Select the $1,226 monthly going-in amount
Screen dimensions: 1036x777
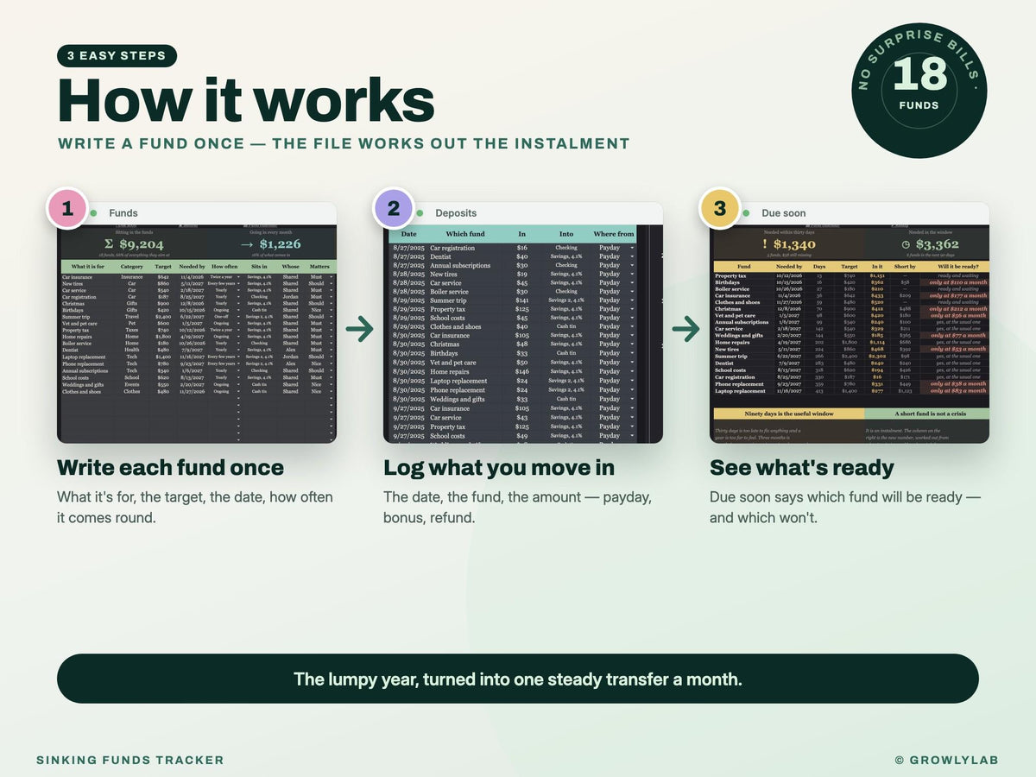(281, 244)
